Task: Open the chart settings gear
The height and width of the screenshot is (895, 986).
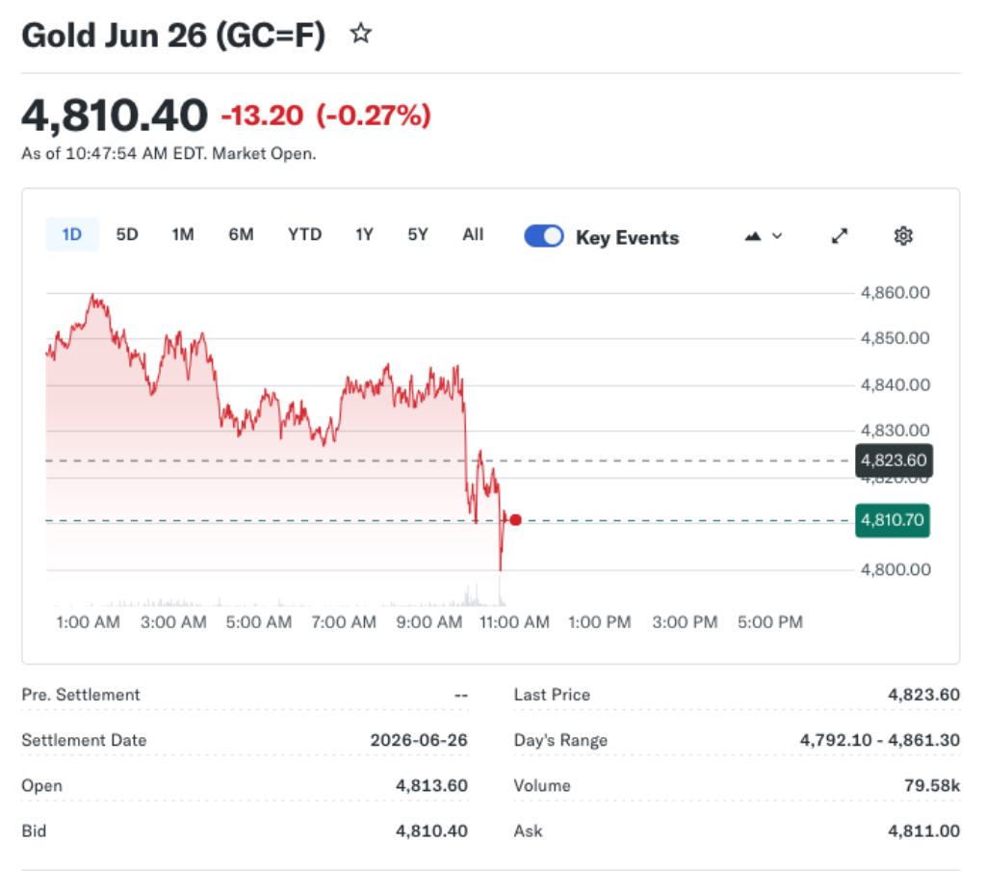Action: tap(902, 235)
